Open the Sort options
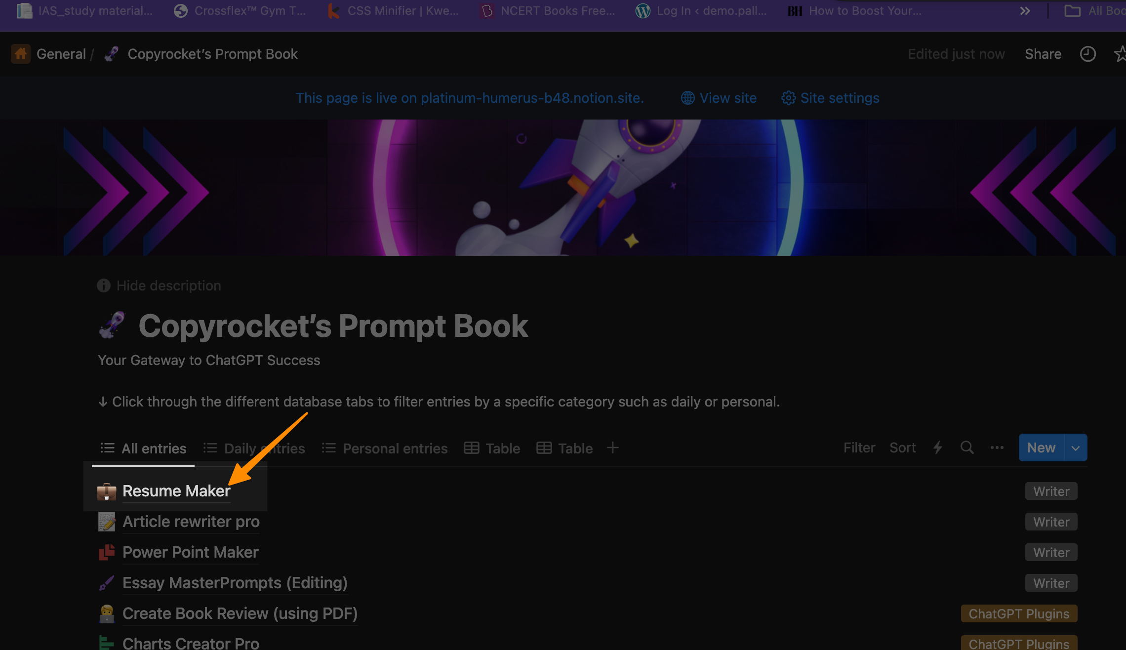The height and width of the screenshot is (650, 1126). click(902, 447)
